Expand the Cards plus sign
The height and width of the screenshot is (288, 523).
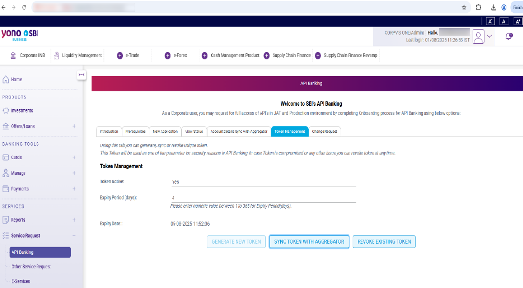tap(74, 157)
